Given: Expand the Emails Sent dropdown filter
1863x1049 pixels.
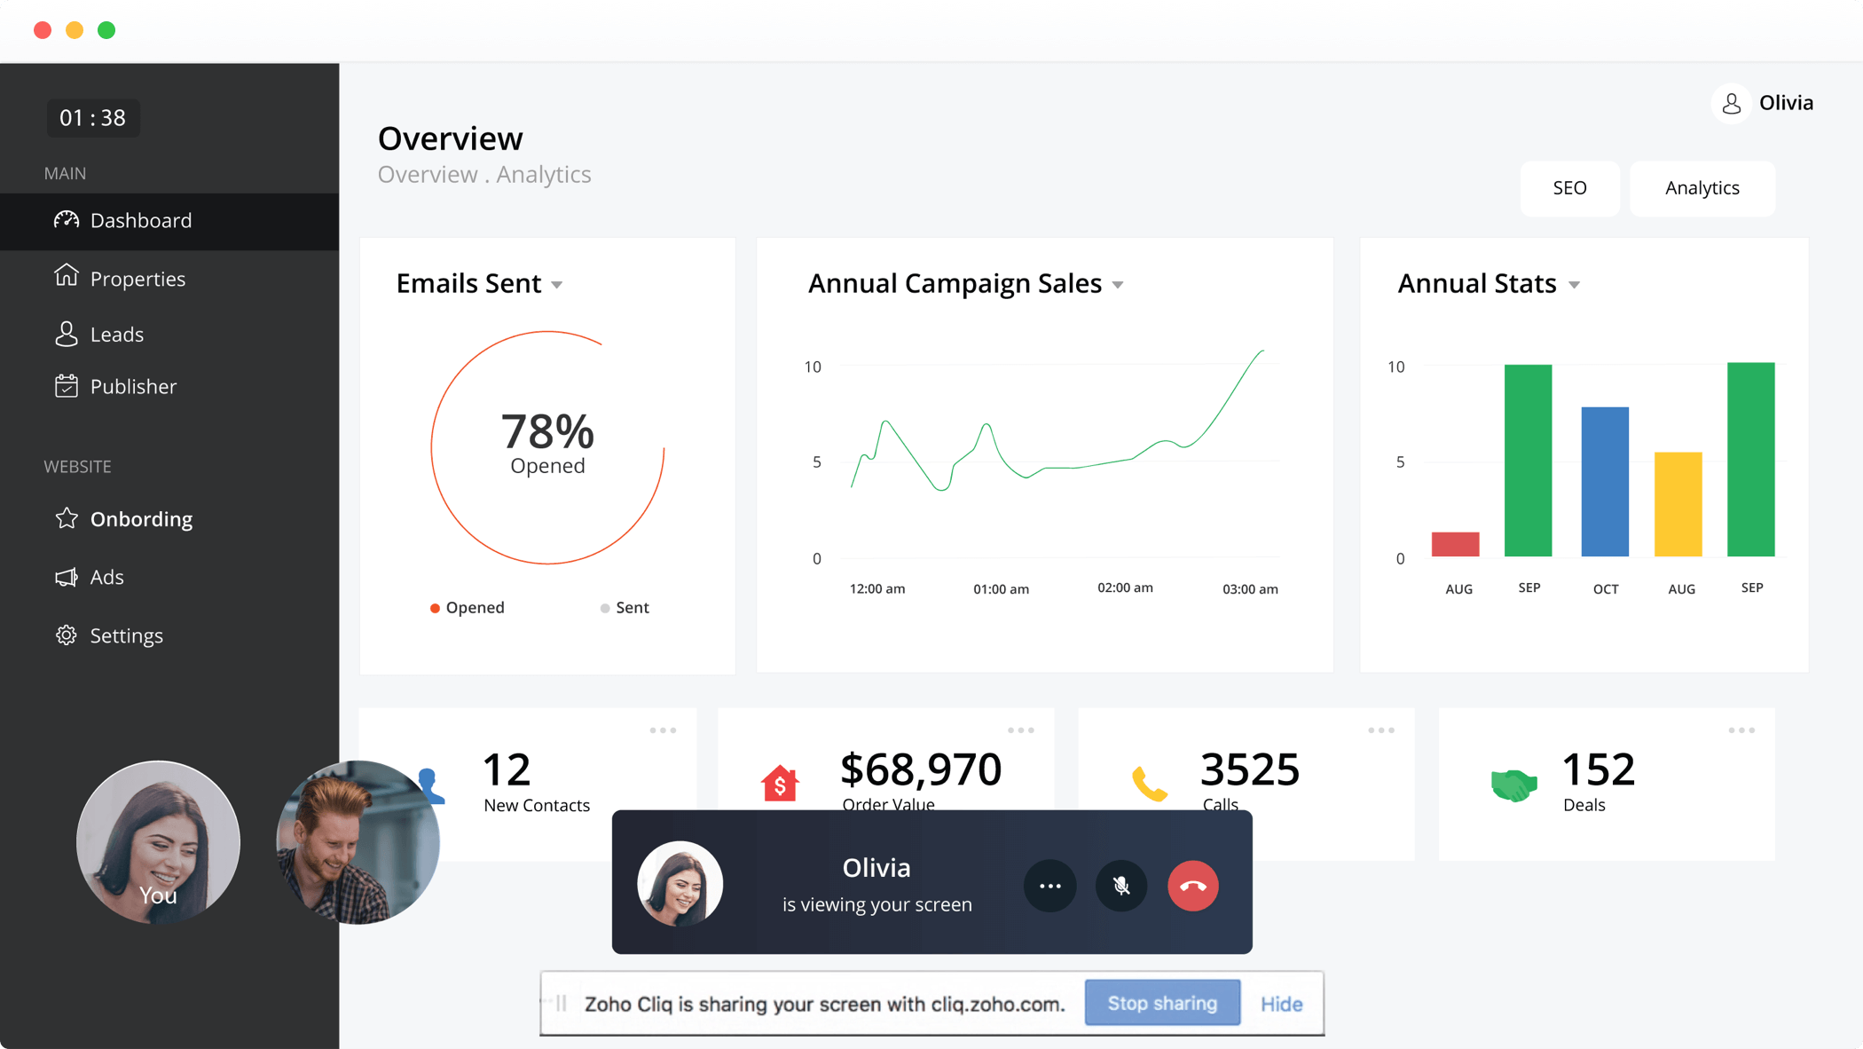Looking at the screenshot, I should (x=558, y=284).
